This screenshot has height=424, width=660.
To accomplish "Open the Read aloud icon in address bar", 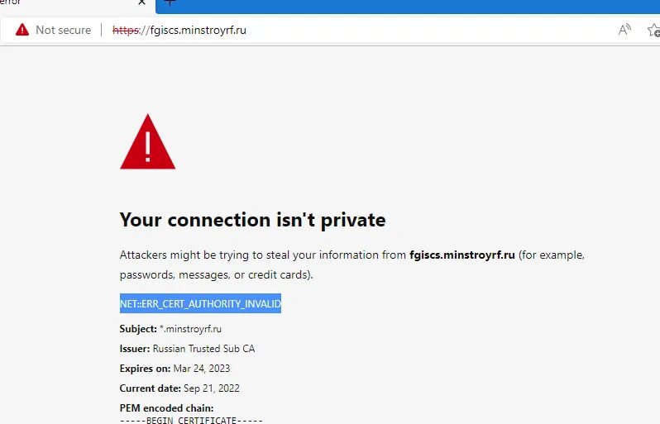I will click(624, 31).
